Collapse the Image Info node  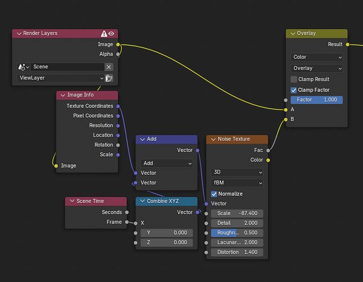point(63,95)
